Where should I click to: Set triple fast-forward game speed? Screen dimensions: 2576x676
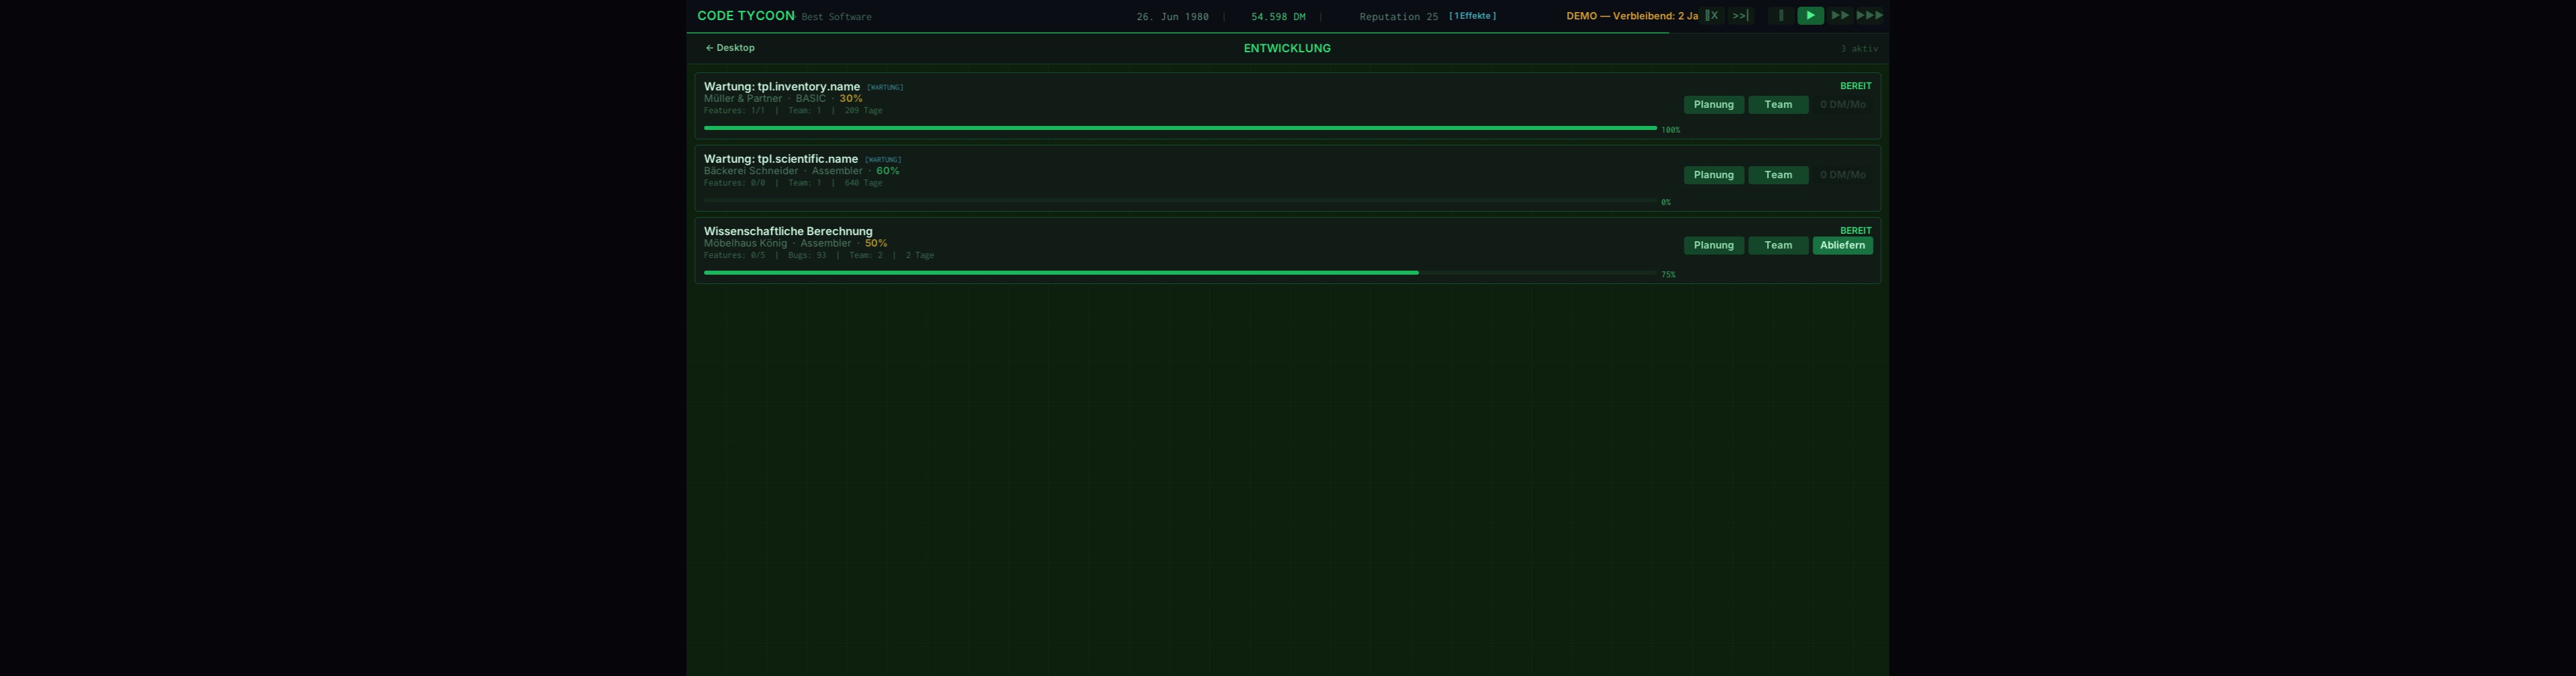[x=1869, y=16]
